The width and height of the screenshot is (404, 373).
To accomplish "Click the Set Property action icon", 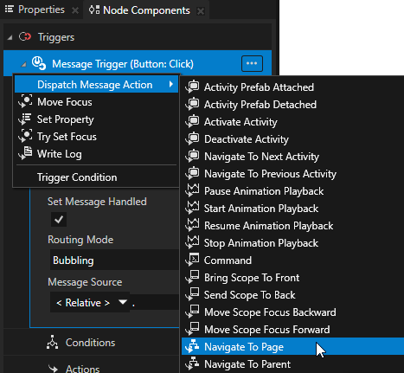I will click(x=25, y=119).
